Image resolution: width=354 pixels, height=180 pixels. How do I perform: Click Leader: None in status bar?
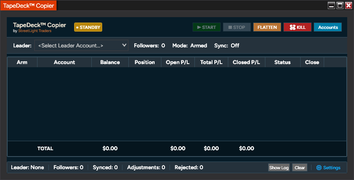[27, 167]
